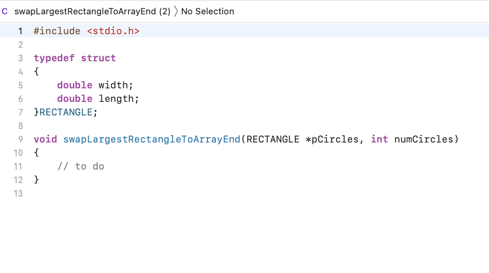Click the purple C file-type icon
The height and width of the screenshot is (273, 489).
click(5, 11)
